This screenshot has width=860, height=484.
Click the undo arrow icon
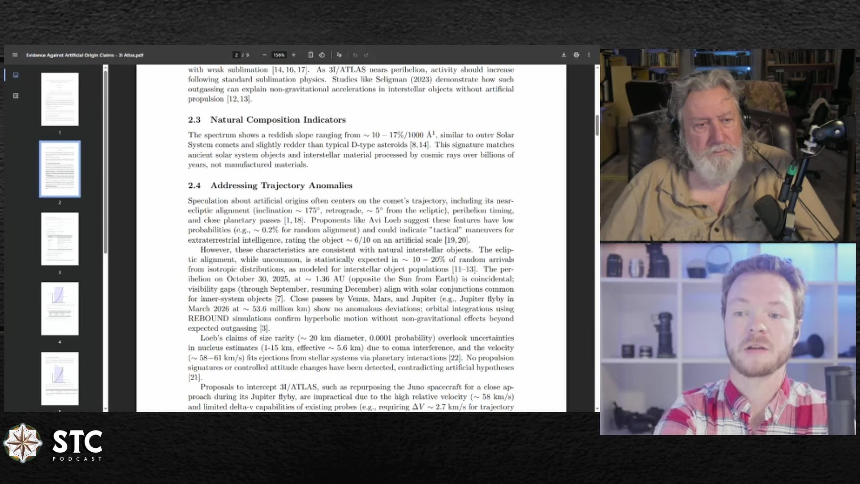pyautogui.click(x=355, y=55)
